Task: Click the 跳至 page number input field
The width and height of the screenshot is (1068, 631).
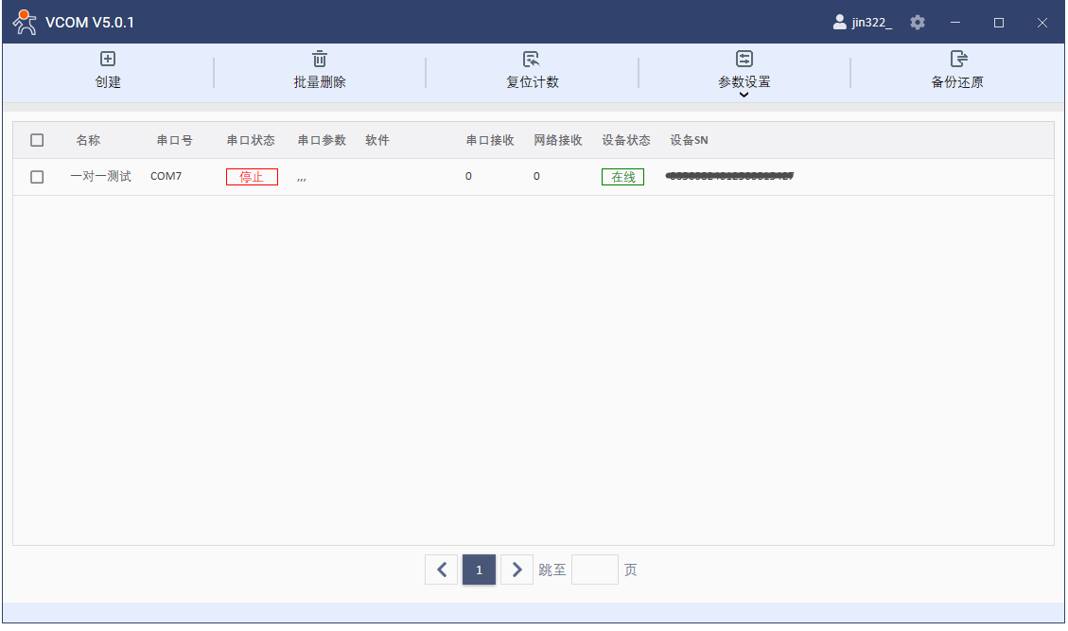Action: click(594, 570)
